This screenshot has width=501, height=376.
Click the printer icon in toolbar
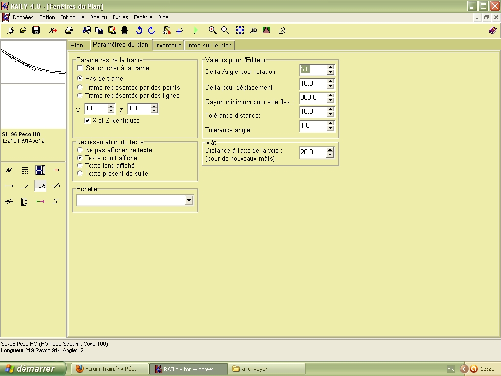coord(69,30)
